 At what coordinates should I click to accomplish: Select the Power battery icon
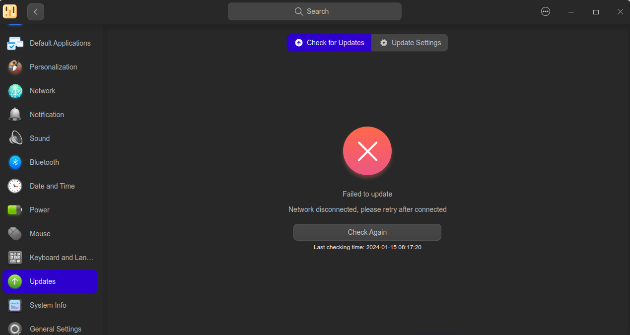[x=15, y=210]
